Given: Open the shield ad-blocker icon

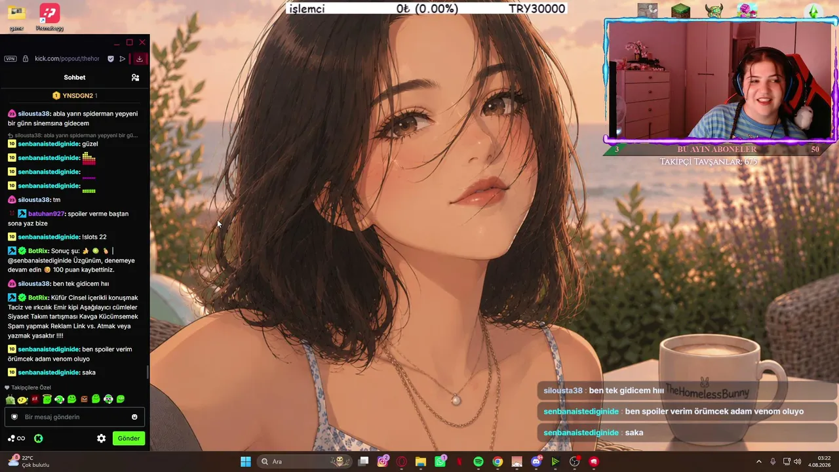Looking at the screenshot, I should (111, 58).
